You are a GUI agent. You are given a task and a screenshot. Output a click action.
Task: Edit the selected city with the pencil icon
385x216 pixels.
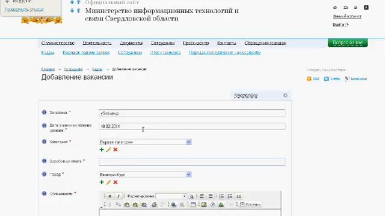(x=108, y=182)
